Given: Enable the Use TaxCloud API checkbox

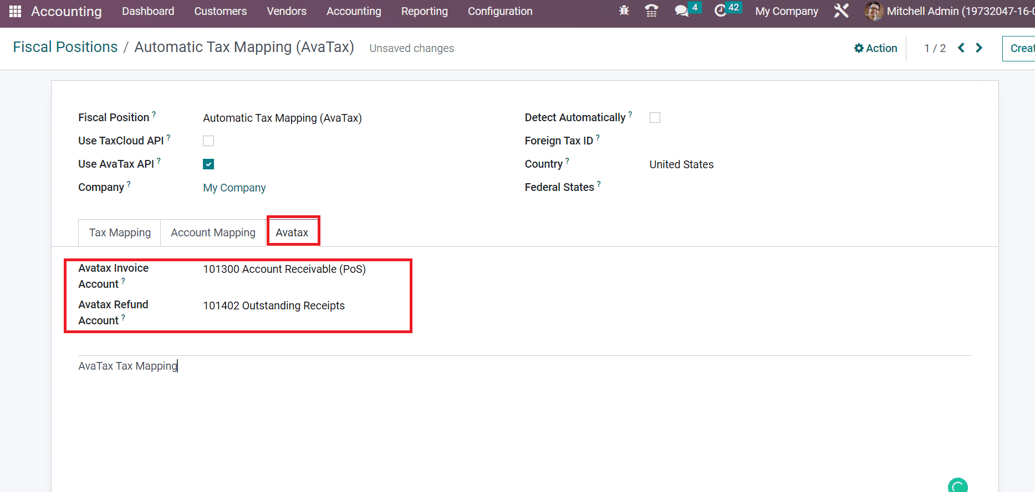Looking at the screenshot, I should pos(208,141).
